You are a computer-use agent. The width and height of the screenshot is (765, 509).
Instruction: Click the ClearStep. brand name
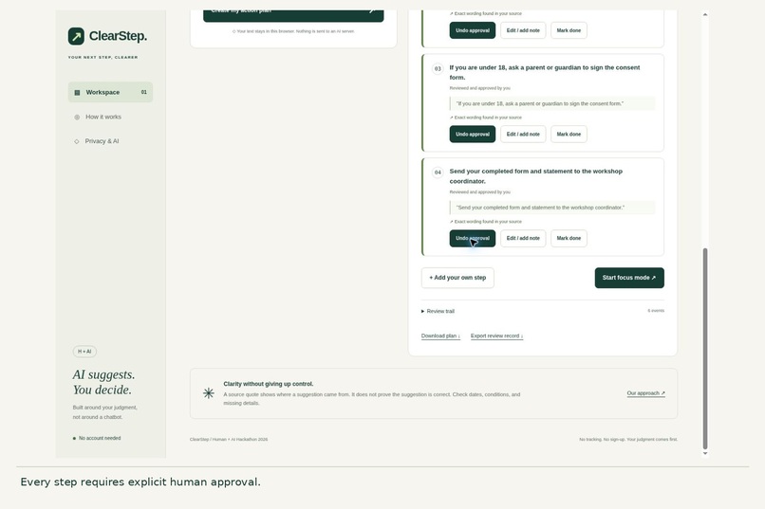(x=118, y=36)
